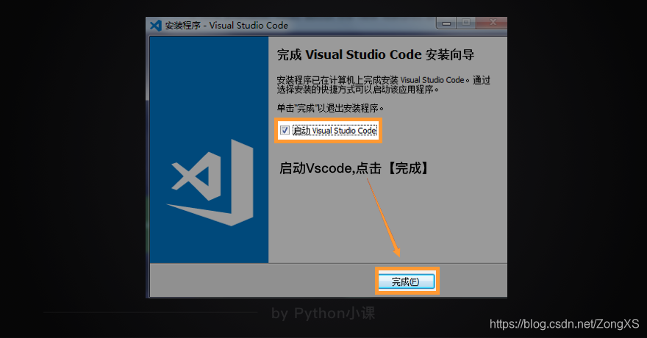Image resolution: width=647 pixels, height=338 pixels.
Task: Click the VS Code icon in title bar
Action: coord(156,25)
